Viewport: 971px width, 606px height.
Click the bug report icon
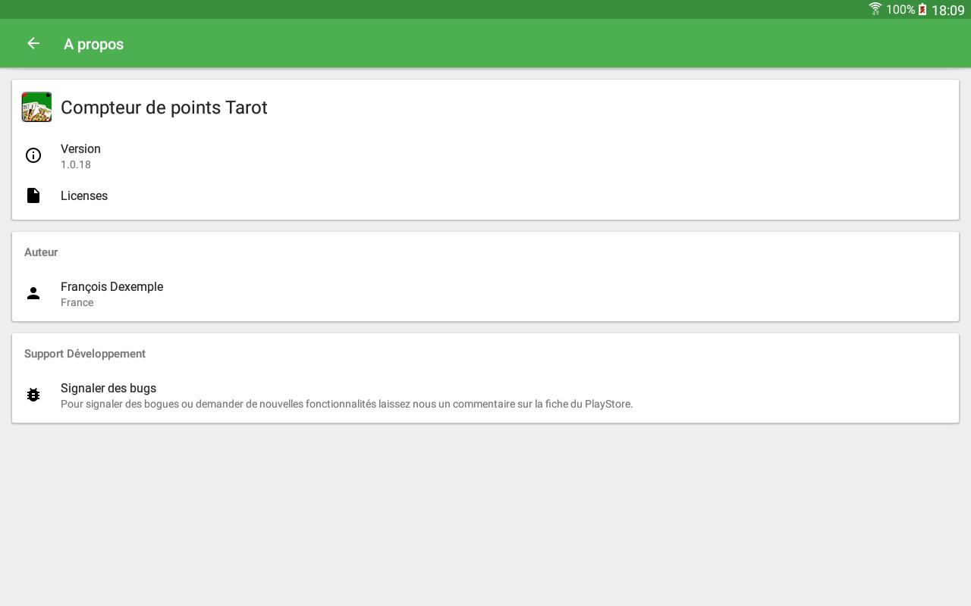point(33,395)
